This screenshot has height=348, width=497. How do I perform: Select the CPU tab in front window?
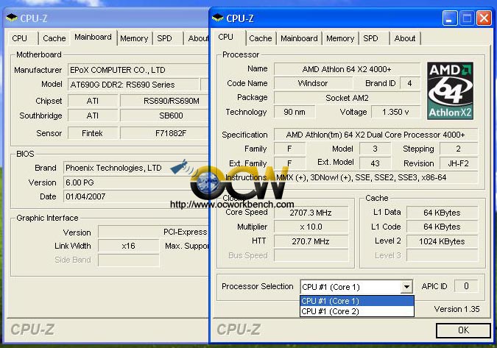click(x=228, y=38)
